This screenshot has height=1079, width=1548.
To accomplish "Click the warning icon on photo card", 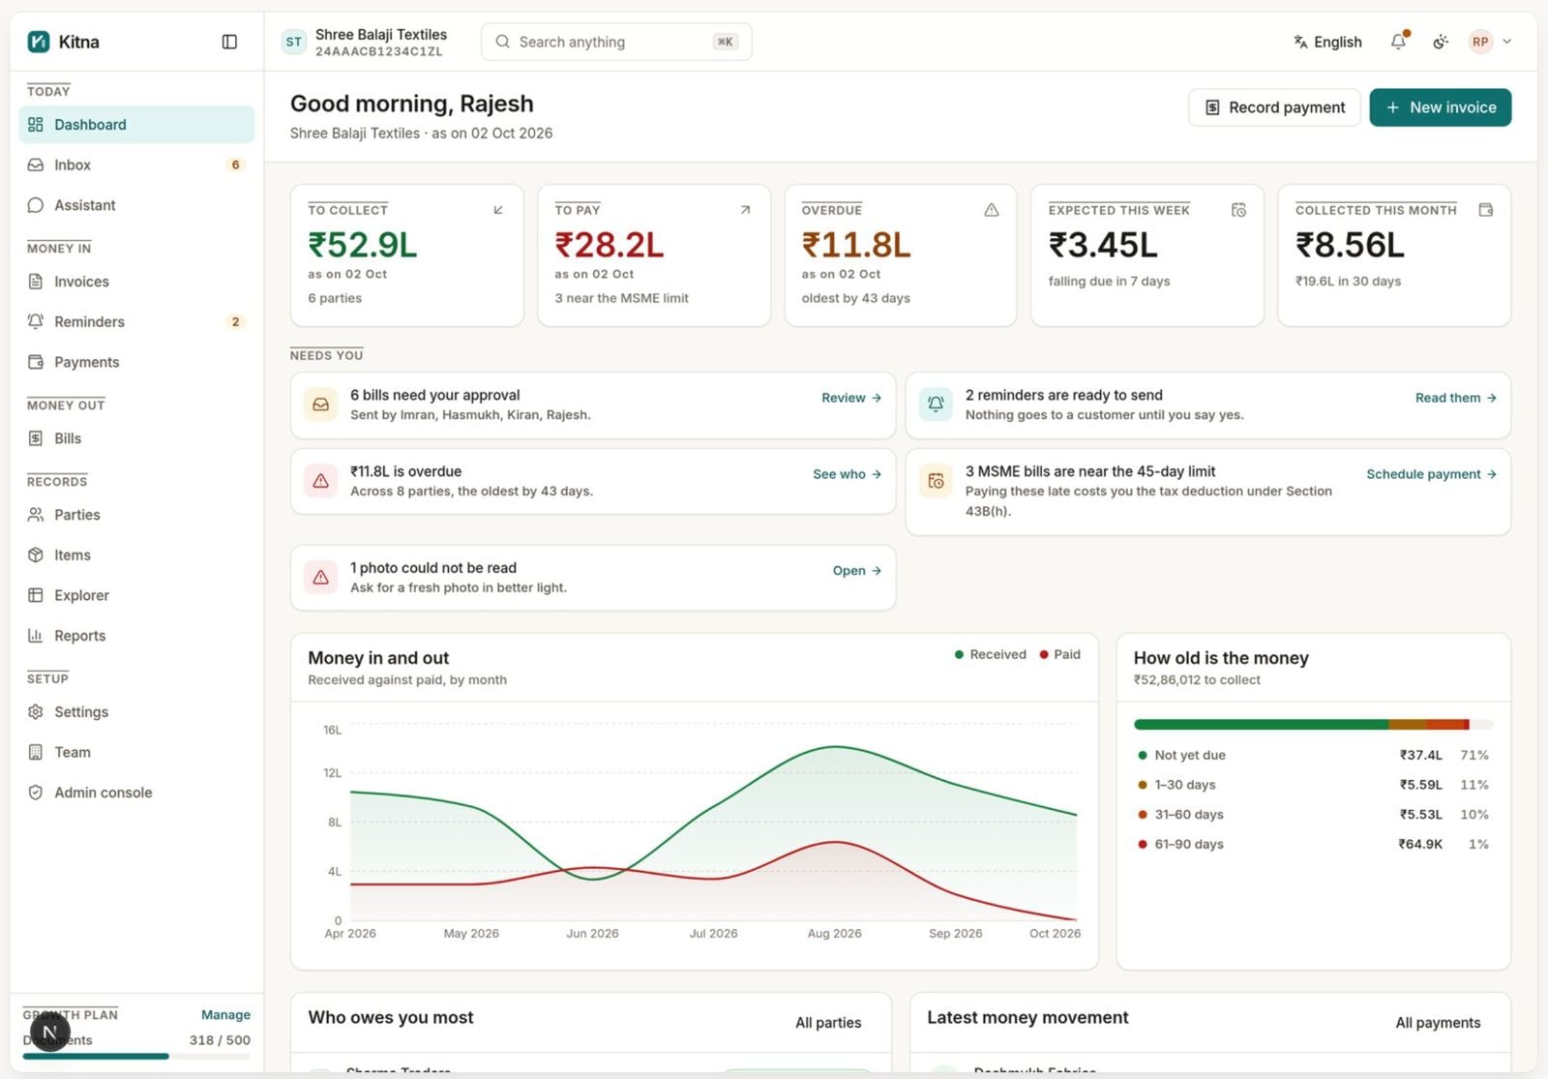I will tap(320, 578).
